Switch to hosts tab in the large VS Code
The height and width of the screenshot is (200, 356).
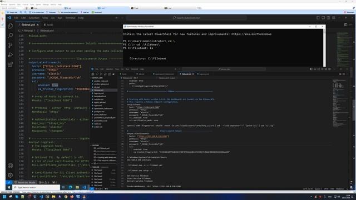click(48, 24)
